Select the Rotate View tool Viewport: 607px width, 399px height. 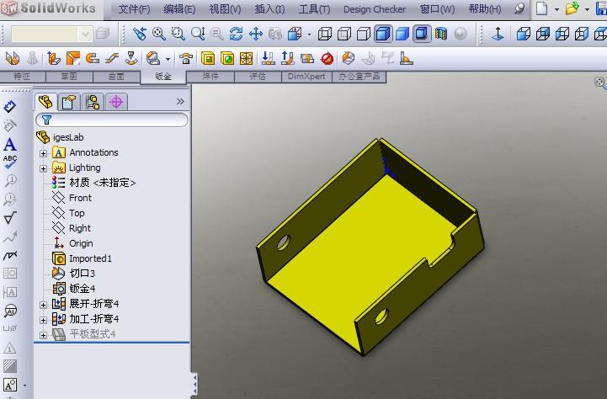(236, 34)
